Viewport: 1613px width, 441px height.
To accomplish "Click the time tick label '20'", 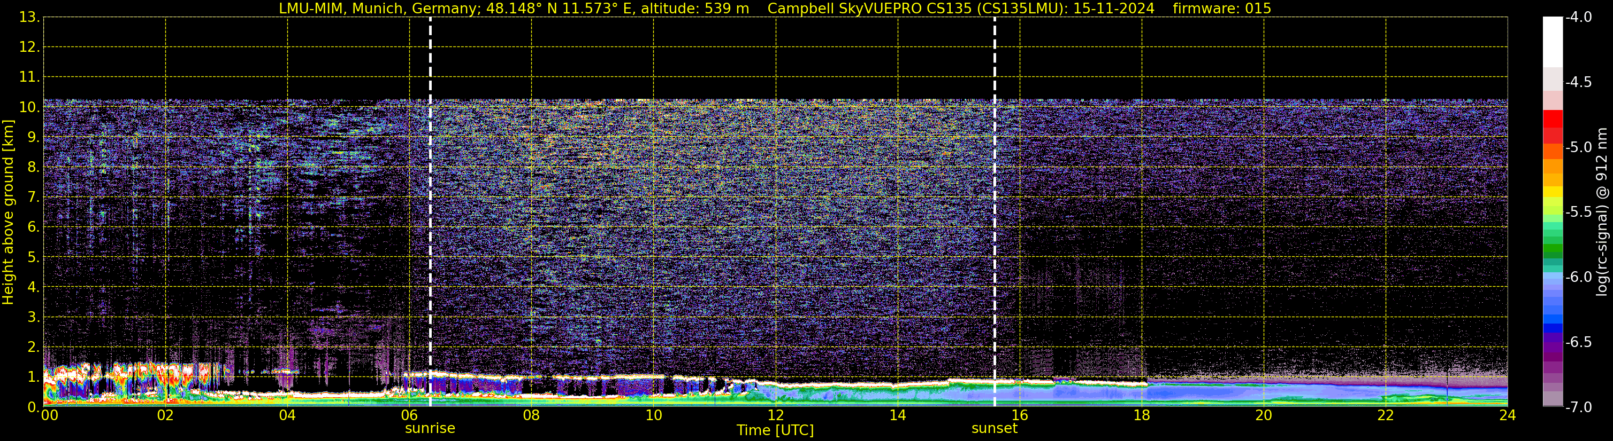I will [x=1264, y=416].
